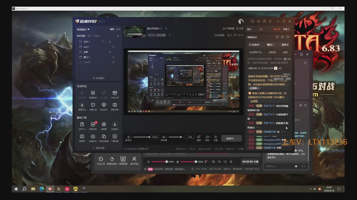Screen dimensions: 357x200
Task: Click the 添加素材 add material button
Action: (x=99, y=78)
